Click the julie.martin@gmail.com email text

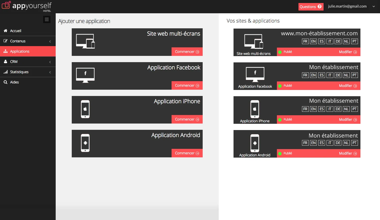(x=347, y=6)
